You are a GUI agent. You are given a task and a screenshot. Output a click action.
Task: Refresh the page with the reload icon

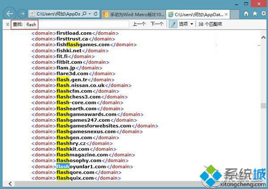(x=96, y=14)
